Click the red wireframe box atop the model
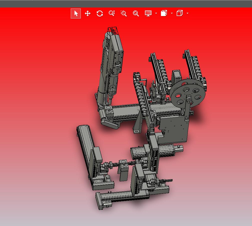 pos(113,31)
